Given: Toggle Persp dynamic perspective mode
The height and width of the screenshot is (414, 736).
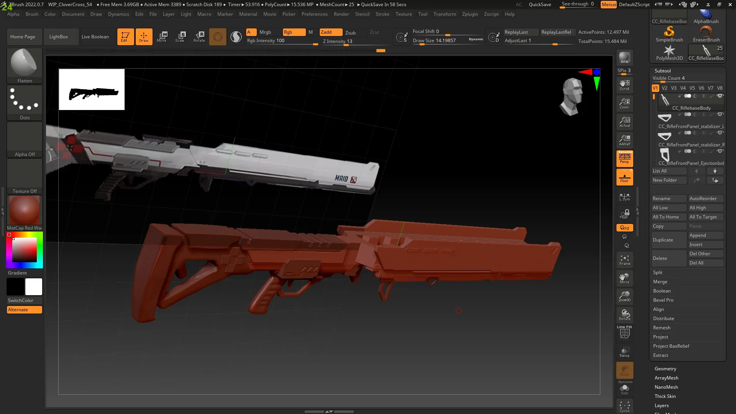Looking at the screenshot, I should point(624,158).
